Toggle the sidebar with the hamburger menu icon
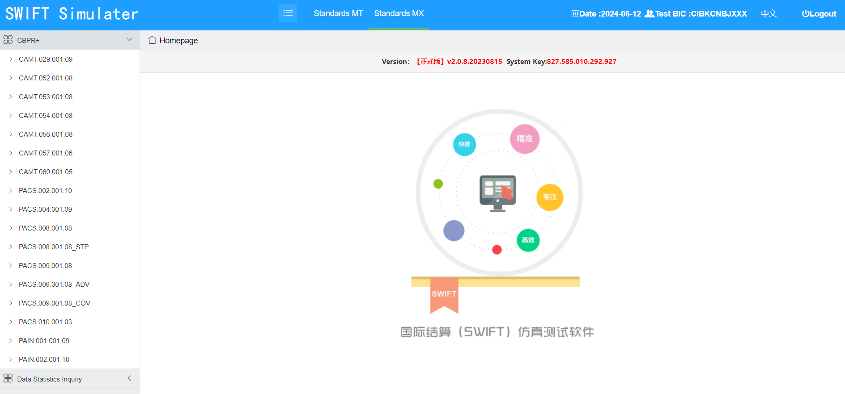Viewport: 845px width, 394px height. click(x=288, y=13)
